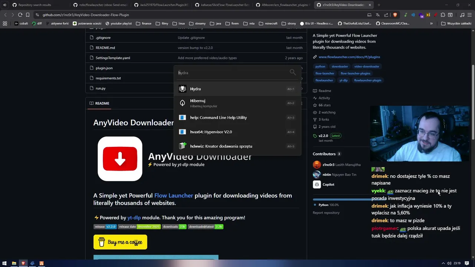Focus the Flow Launcher query field
This screenshot has height=267, width=475.
pyautogui.click(x=232, y=73)
